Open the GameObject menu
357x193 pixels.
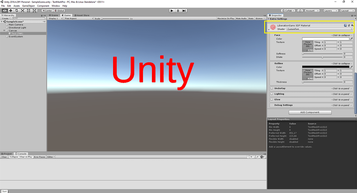pos(28,6)
